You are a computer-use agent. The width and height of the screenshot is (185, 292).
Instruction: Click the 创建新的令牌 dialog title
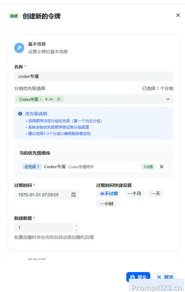coord(42,16)
